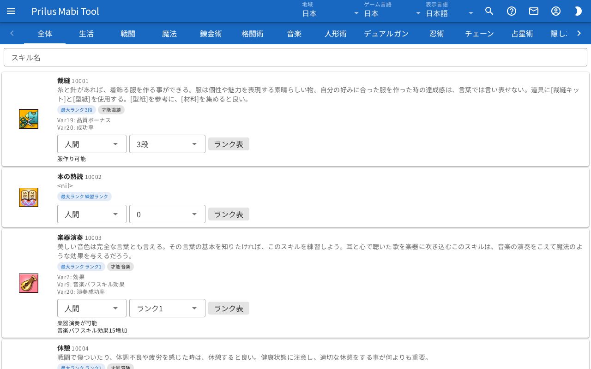Open the account profile icon
The width and height of the screenshot is (591, 369).
pyautogui.click(x=556, y=11)
